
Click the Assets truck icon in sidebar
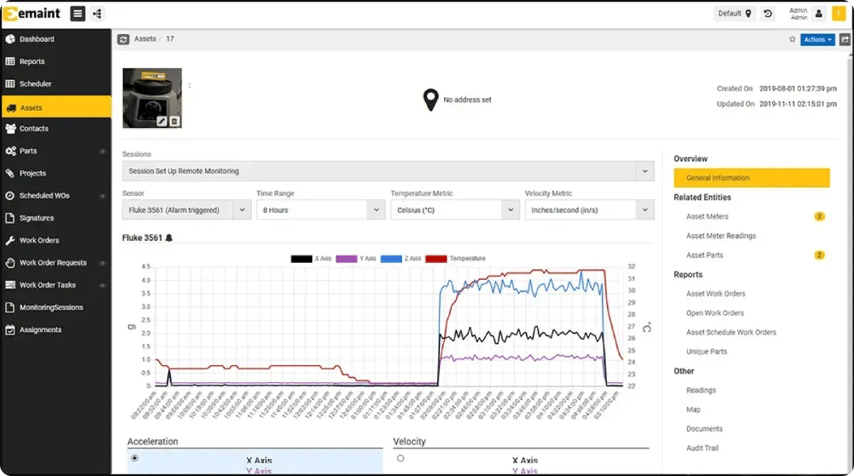pos(10,108)
